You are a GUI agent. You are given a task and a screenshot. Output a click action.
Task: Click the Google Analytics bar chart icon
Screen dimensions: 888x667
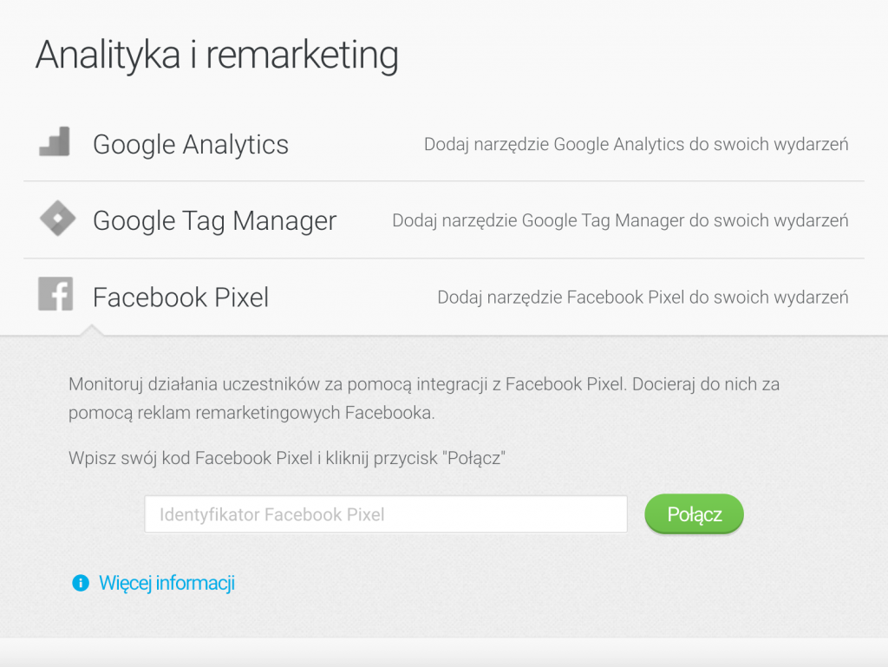pos(55,141)
